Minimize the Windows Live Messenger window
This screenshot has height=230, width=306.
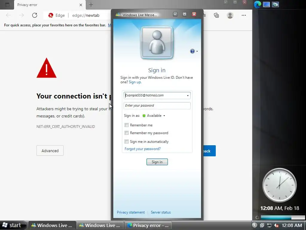175,14
